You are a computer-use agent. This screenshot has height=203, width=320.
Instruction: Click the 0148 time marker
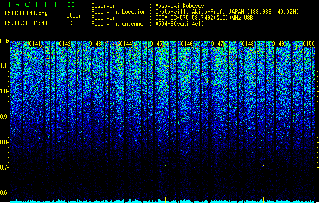click(x=248, y=44)
